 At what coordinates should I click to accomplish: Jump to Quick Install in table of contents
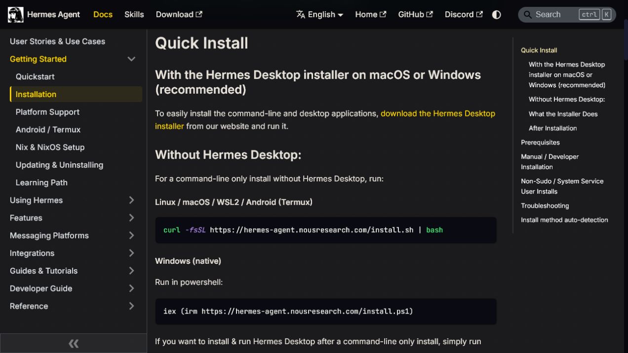pos(539,50)
